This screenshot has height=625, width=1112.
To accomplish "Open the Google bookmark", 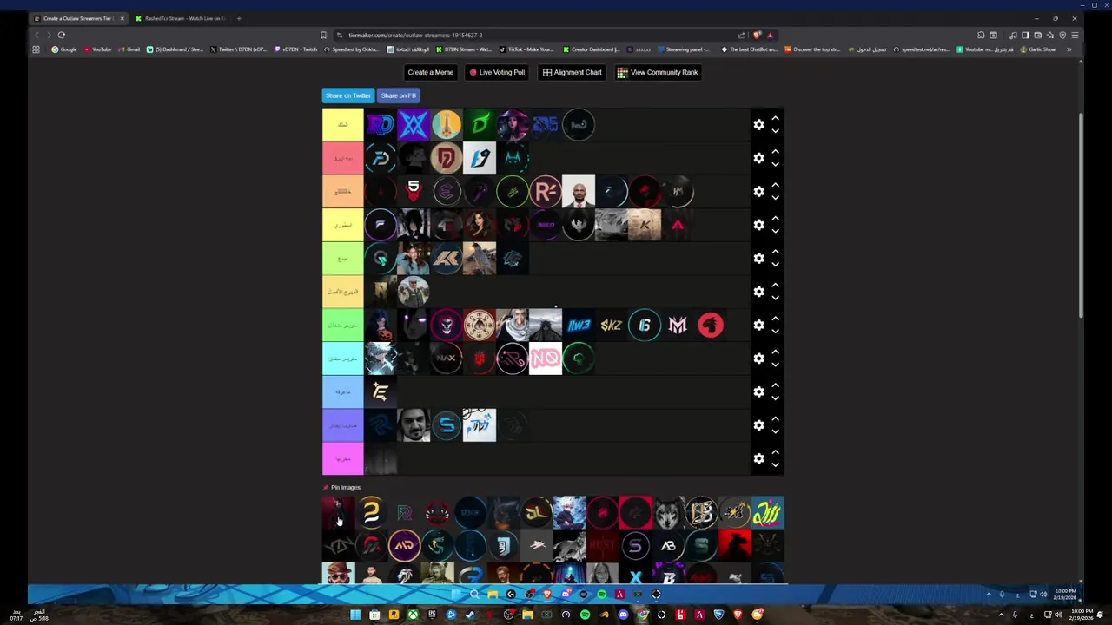I will pyautogui.click(x=64, y=49).
